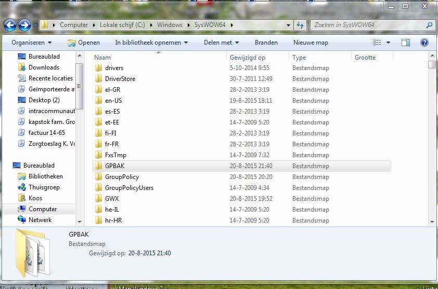The height and width of the screenshot is (289, 438).
Task: Open Desktop (2) shortcut in sidebar
Action: pyautogui.click(x=39, y=100)
